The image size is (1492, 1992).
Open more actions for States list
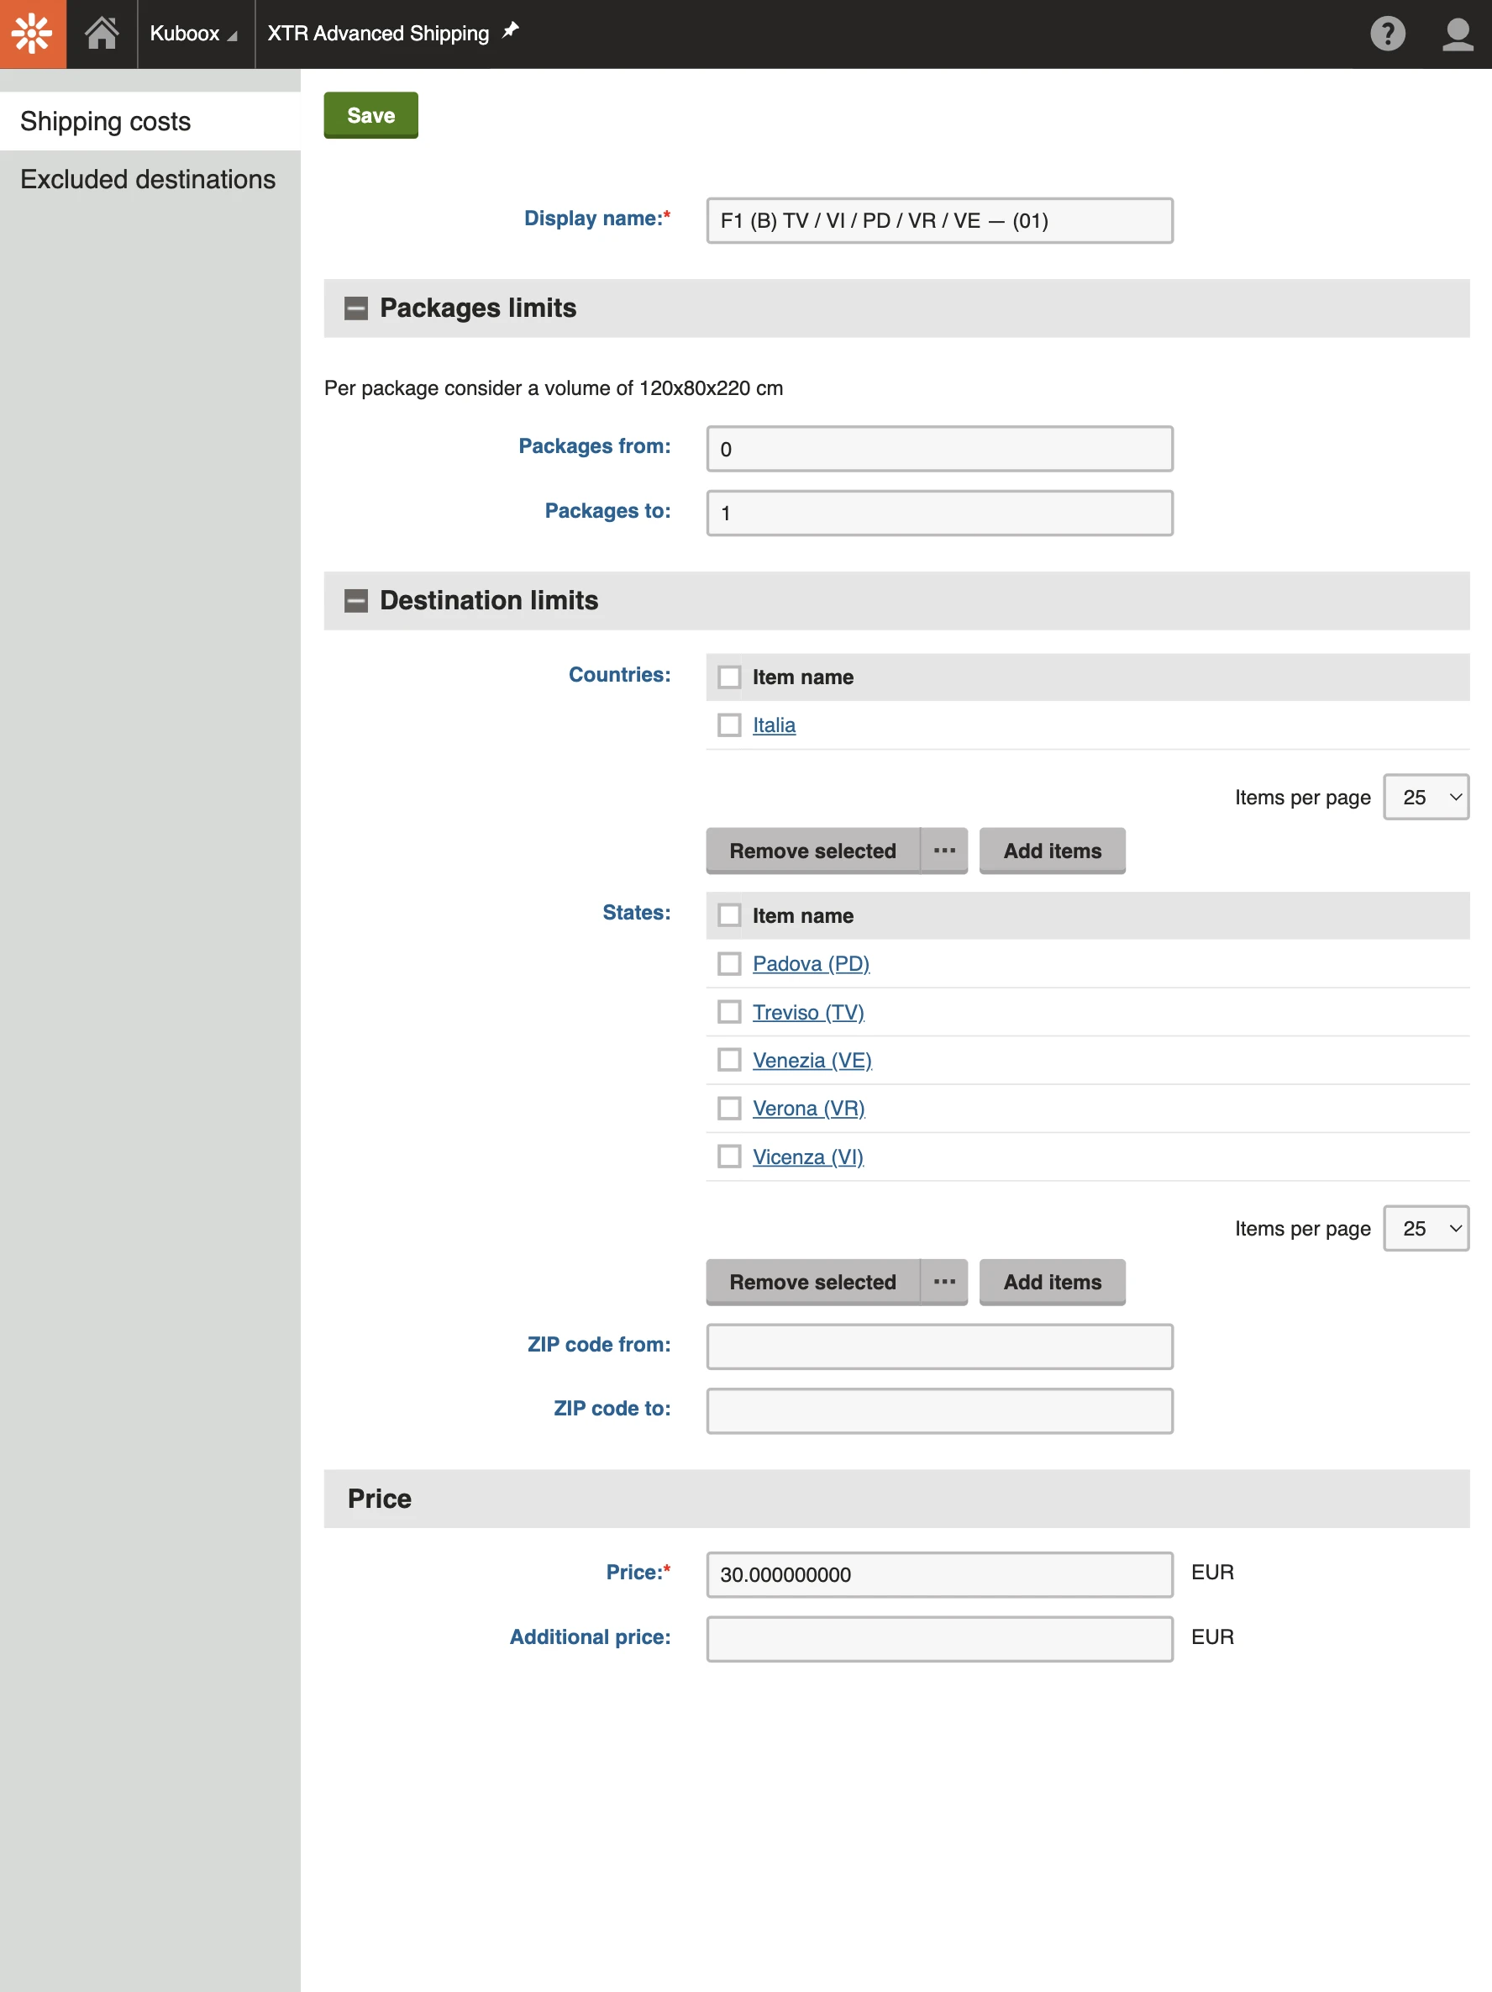point(944,1282)
